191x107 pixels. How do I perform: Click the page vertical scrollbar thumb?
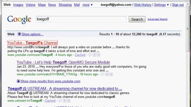pos(188,29)
